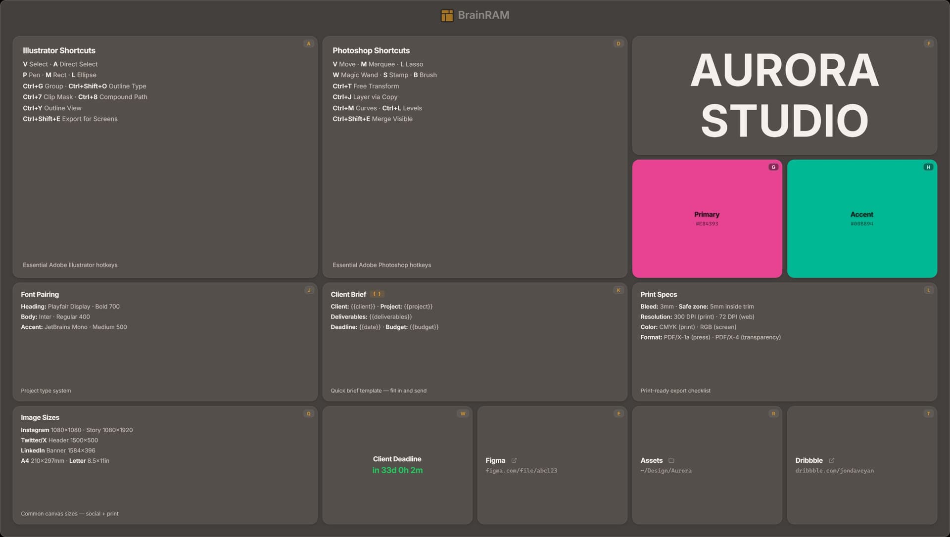The width and height of the screenshot is (950, 537).
Task: Click the H key badge on Accent swatch
Action: point(928,167)
